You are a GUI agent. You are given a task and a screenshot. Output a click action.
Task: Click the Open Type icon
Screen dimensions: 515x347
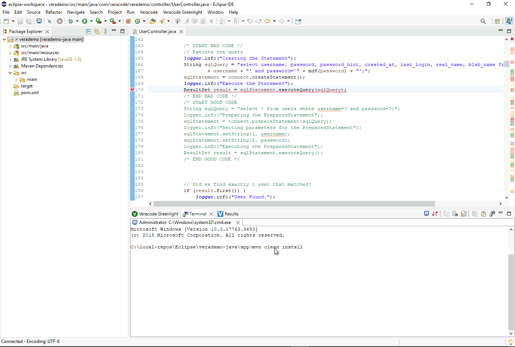click(152, 21)
